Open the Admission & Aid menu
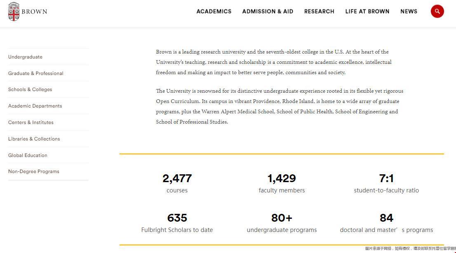 coord(268,12)
